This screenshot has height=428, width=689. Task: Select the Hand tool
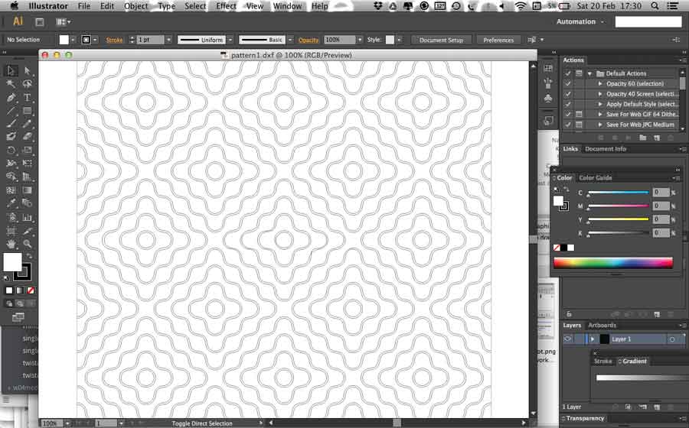(11, 243)
